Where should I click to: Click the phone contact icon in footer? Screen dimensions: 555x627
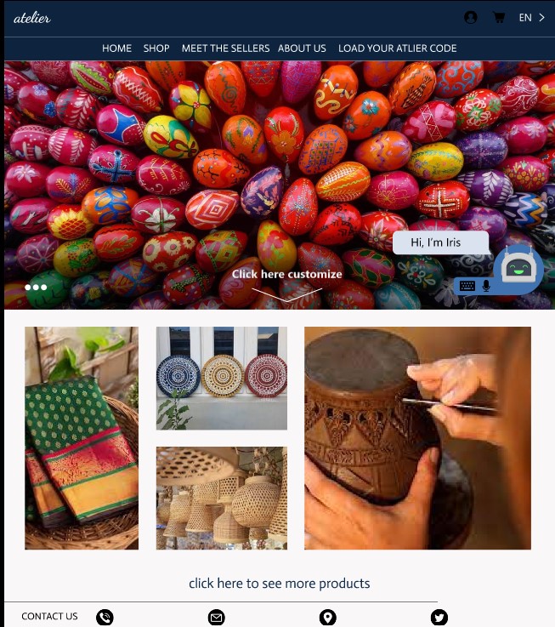(105, 618)
